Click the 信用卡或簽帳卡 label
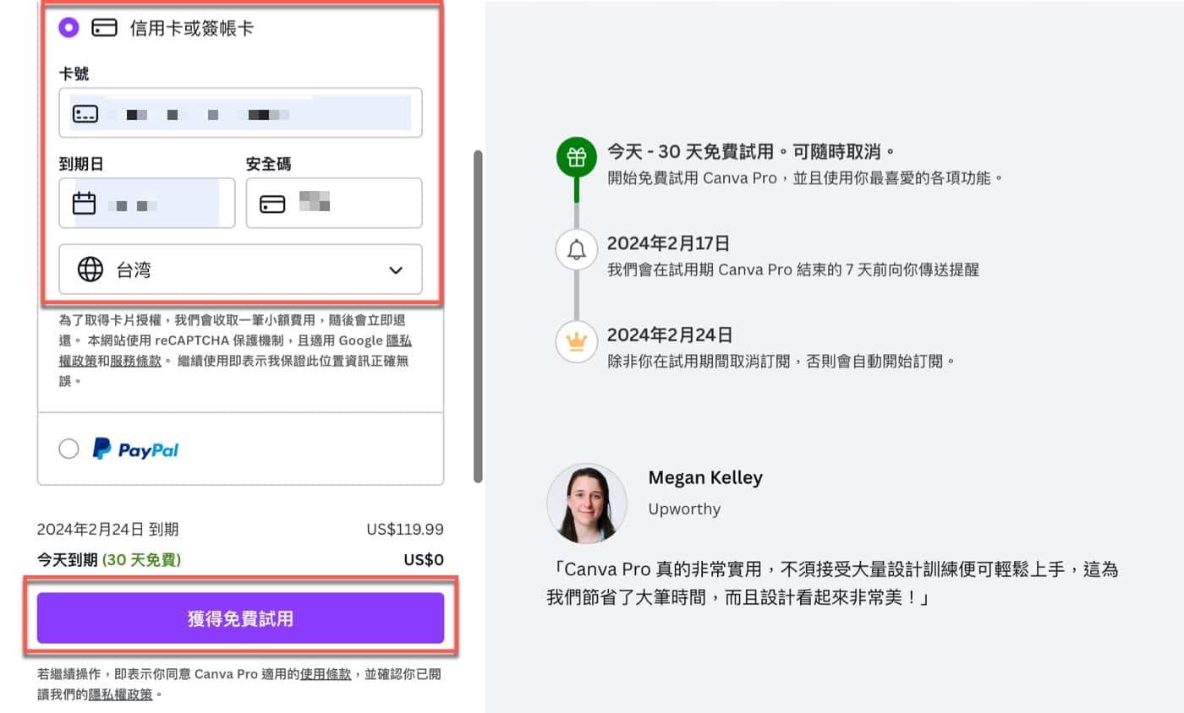This screenshot has width=1184, height=713. coord(191,28)
